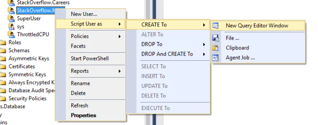The image size is (318, 125).
Task: Click the New Query Editor Window icon
Action: [215, 26]
